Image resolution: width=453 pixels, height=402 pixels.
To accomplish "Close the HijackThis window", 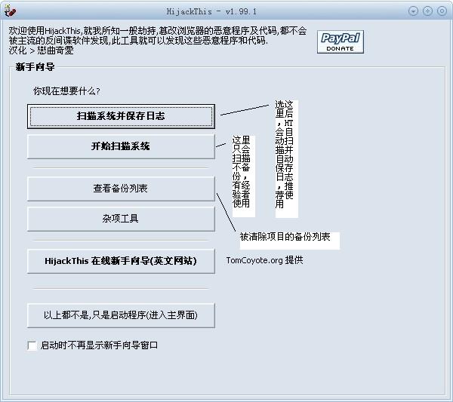I will (442, 11).
